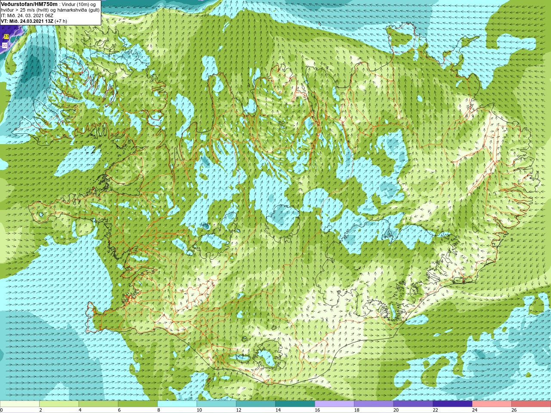Image resolution: width=551 pixels, height=413 pixels.
Task: Click the 14–16 m/s dark teal legend swatch
Action: [295, 404]
